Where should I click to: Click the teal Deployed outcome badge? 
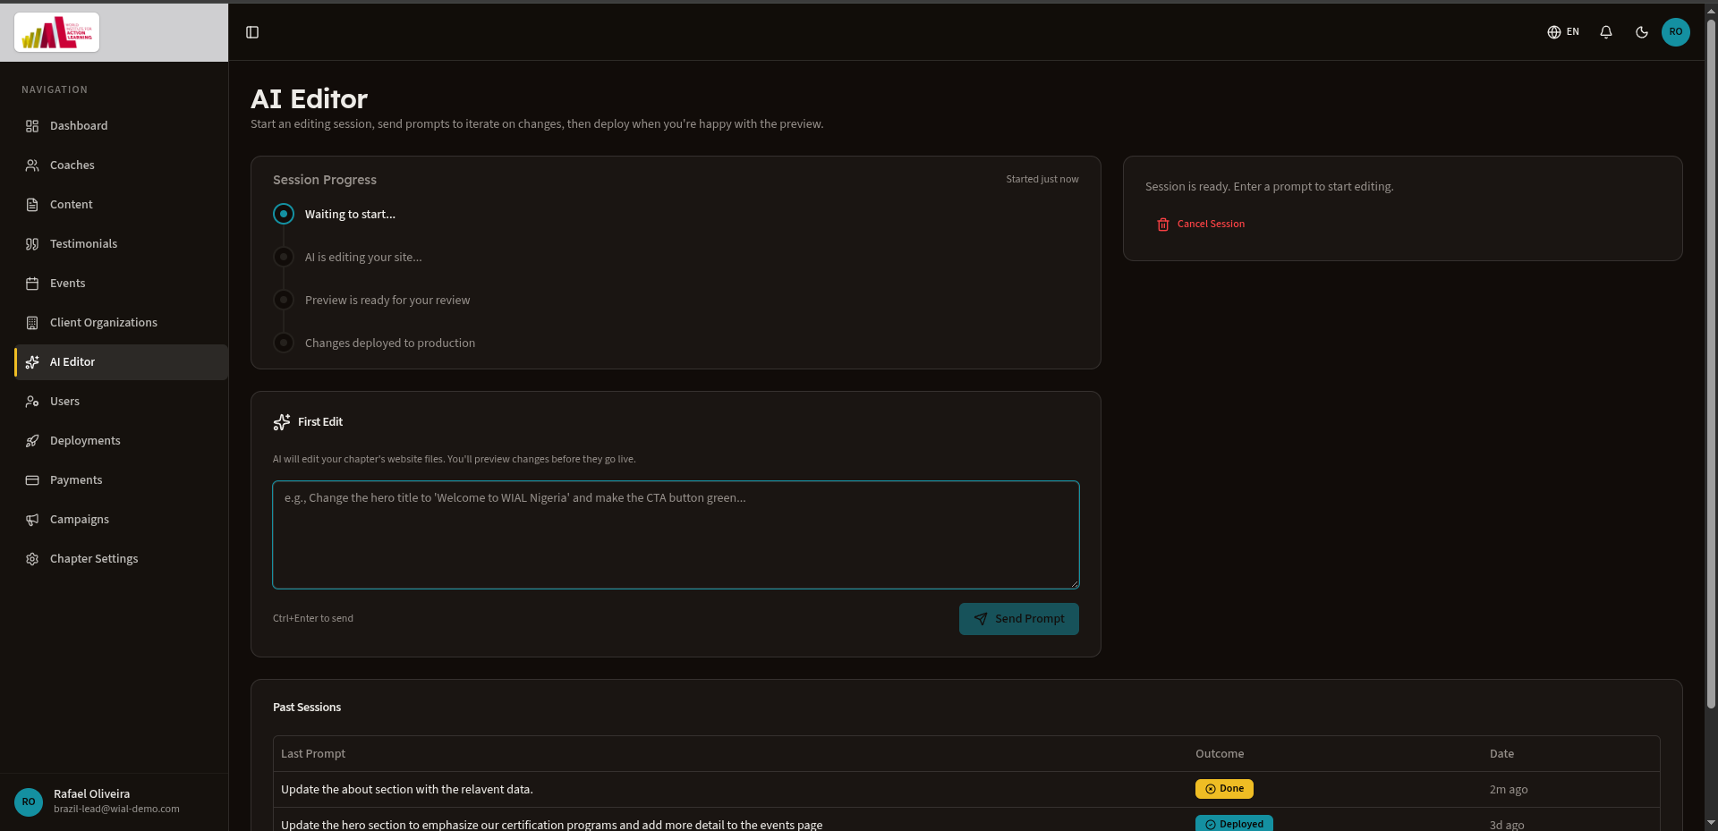tap(1234, 823)
